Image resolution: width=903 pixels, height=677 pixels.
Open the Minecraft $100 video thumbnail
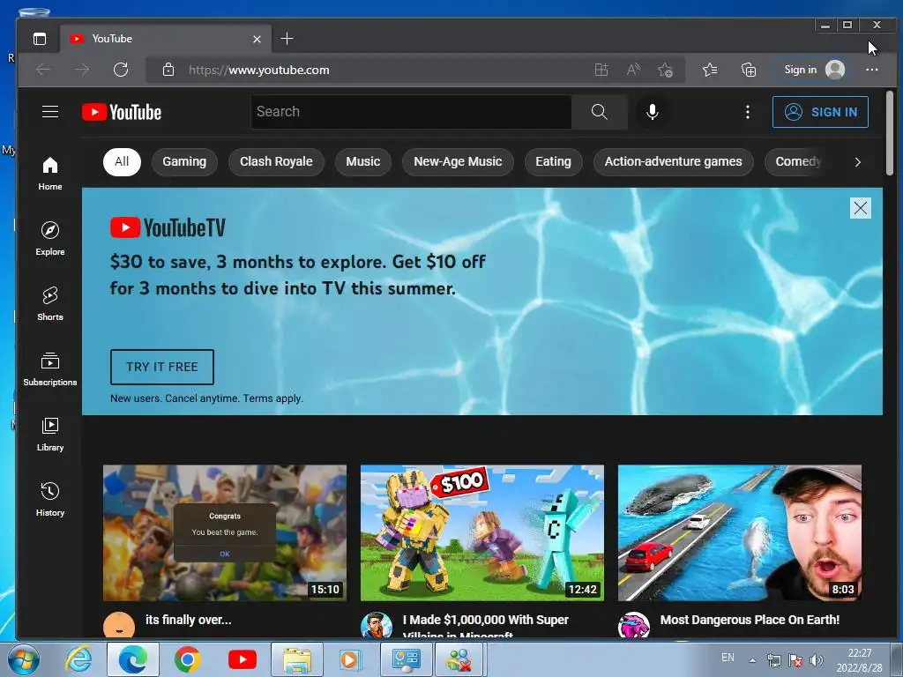tap(482, 533)
